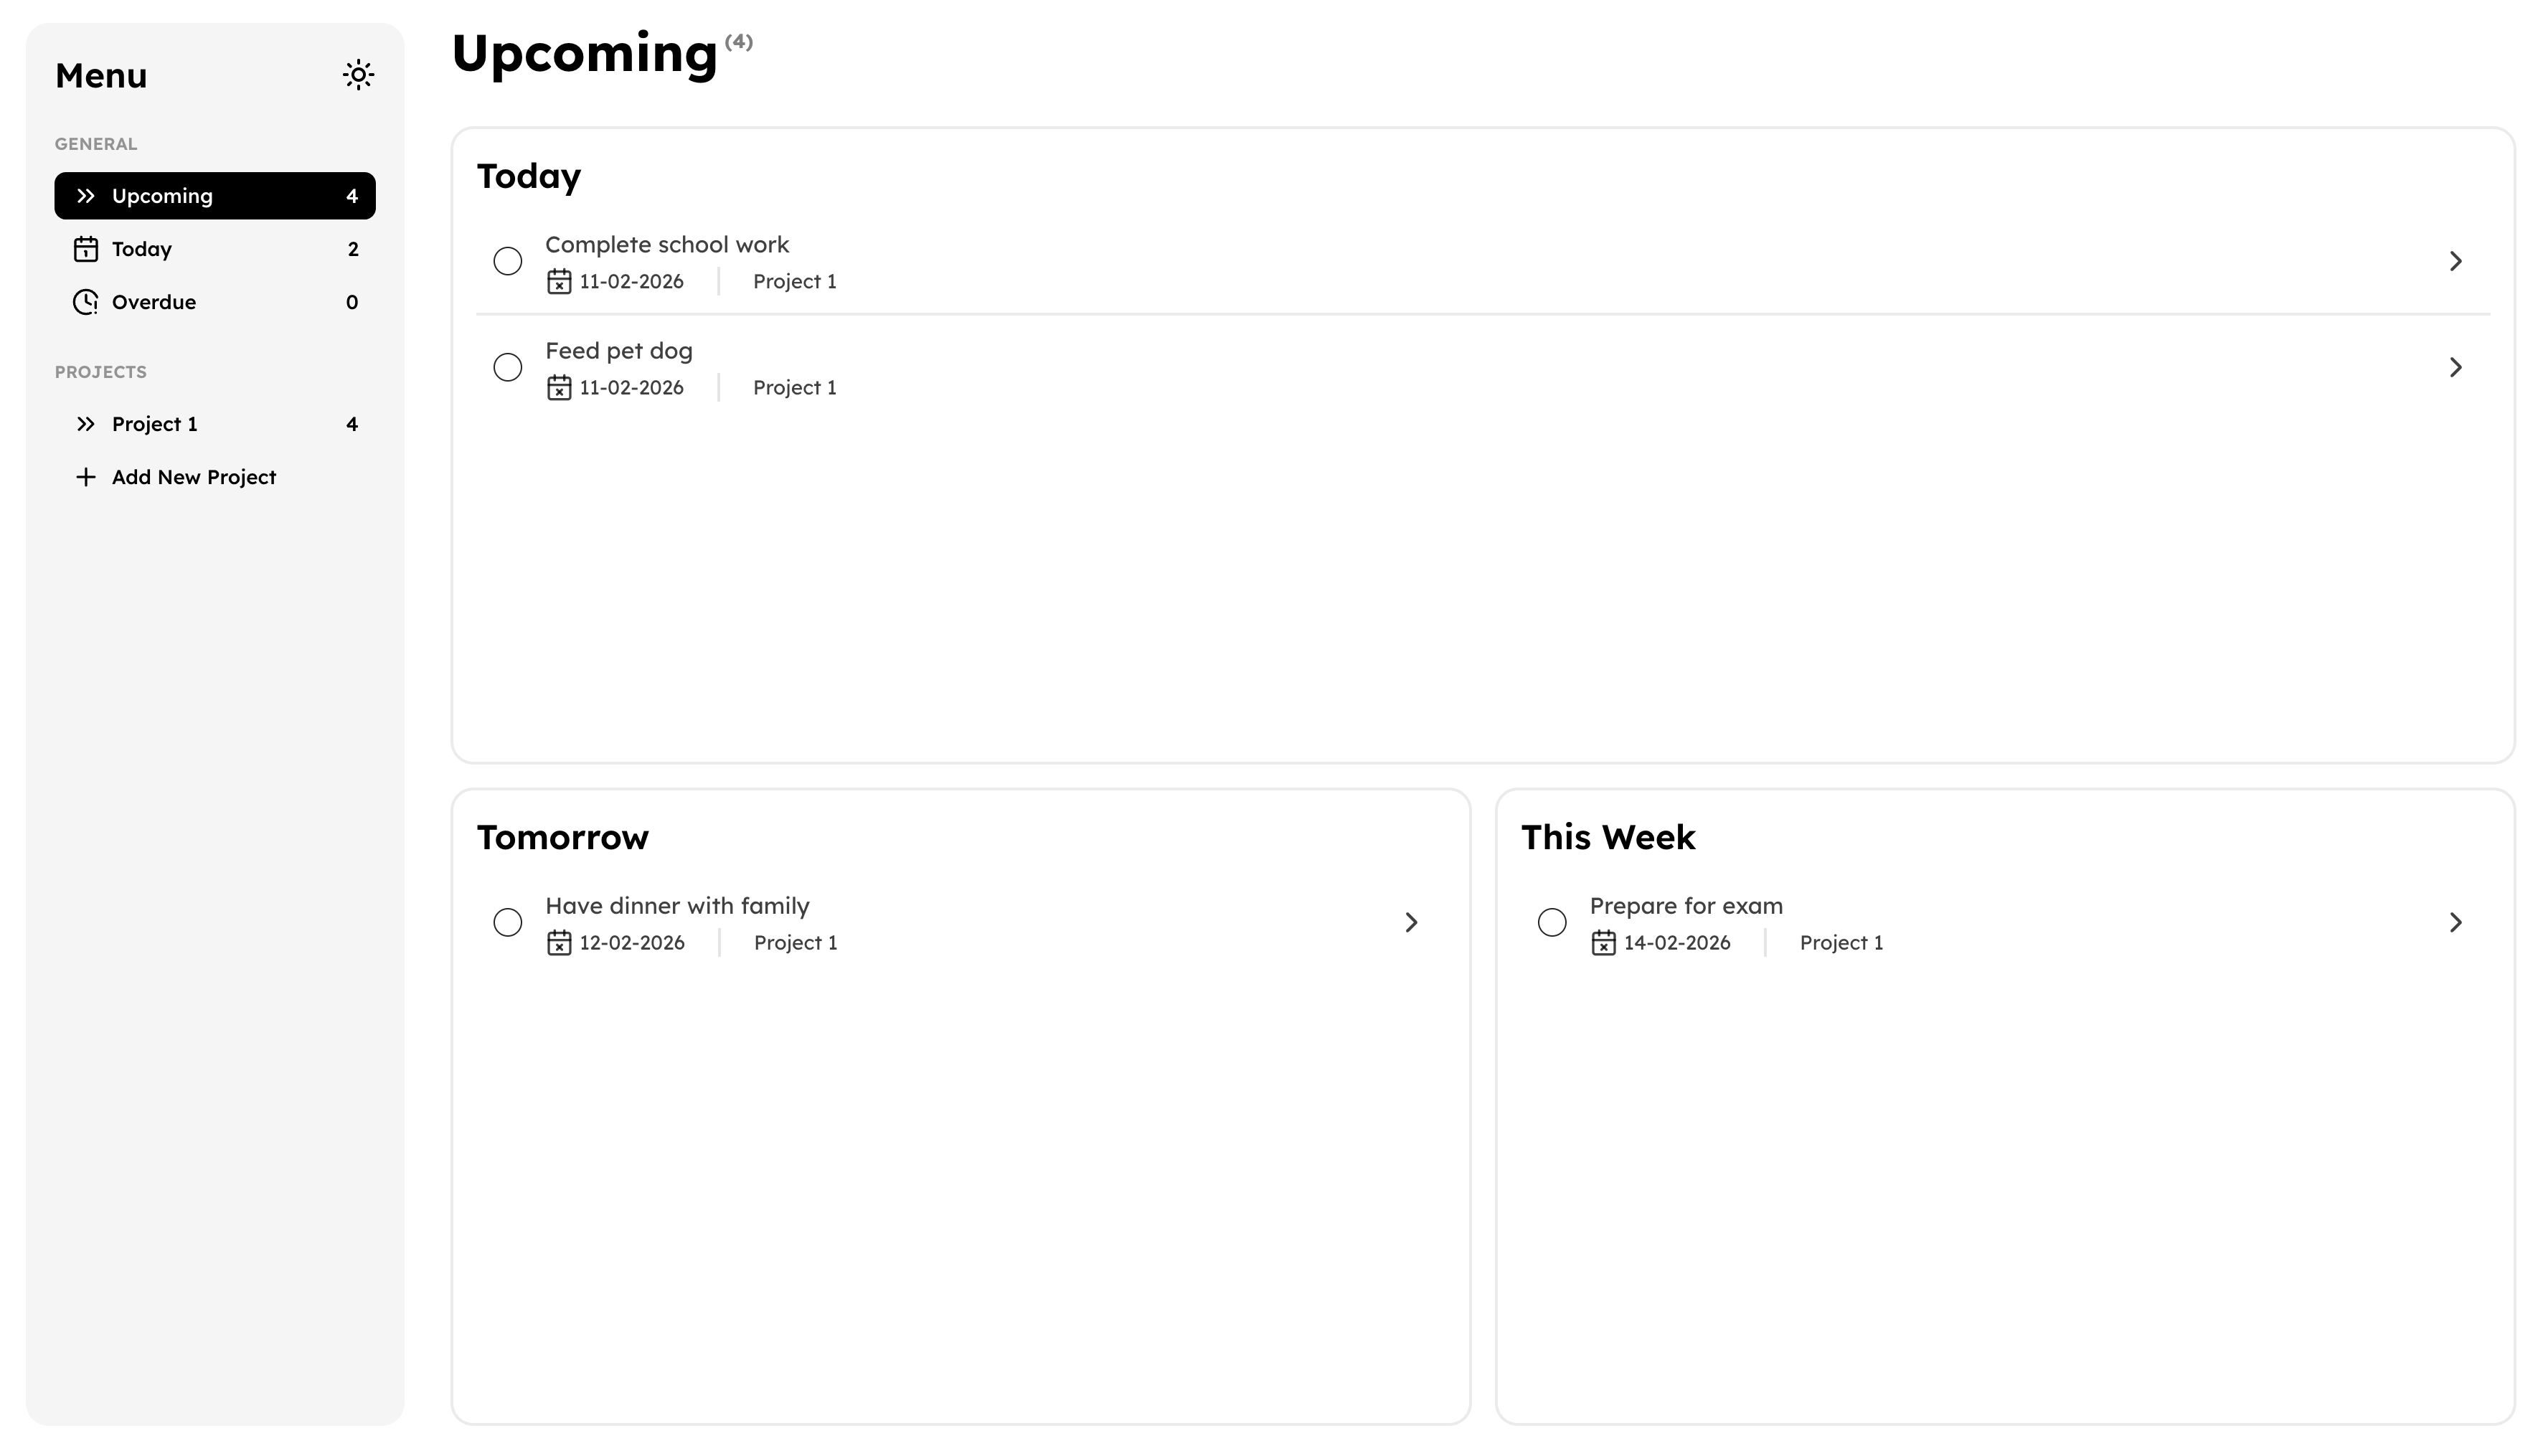Click the plus icon for Add New Project
The height and width of the screenshot is (1456, 2548).
86,477
